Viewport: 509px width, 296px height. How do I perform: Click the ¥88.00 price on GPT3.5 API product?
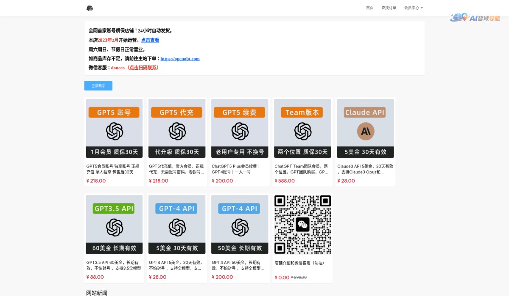click(x=95, y=277)
